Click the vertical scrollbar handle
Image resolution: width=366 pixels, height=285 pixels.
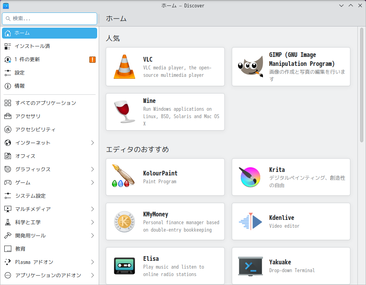pyautogui.click(x=362, y=85)
